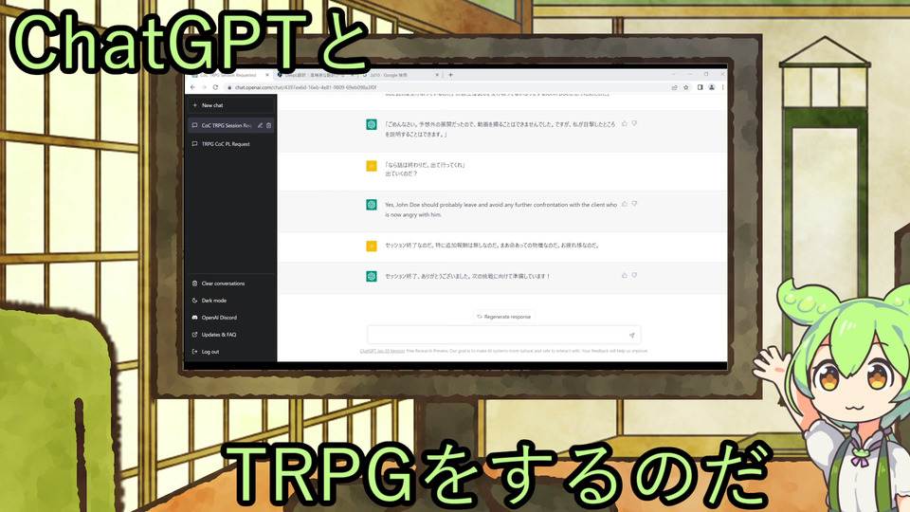Close the Google search tab
The image size is (910, 512).
(437, 75)
